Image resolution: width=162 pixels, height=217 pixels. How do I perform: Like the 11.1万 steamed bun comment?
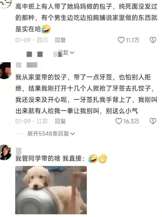(x=121, y=40)
